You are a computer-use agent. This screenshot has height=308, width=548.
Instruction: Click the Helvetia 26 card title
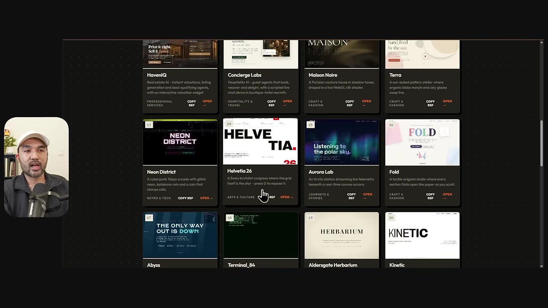[x=239, y=171]
